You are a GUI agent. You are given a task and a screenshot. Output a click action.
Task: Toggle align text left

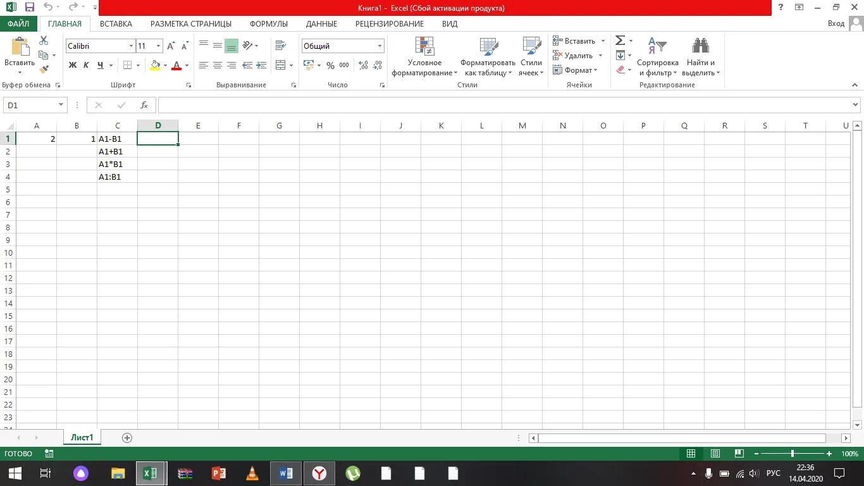click(x=204, y=65)
